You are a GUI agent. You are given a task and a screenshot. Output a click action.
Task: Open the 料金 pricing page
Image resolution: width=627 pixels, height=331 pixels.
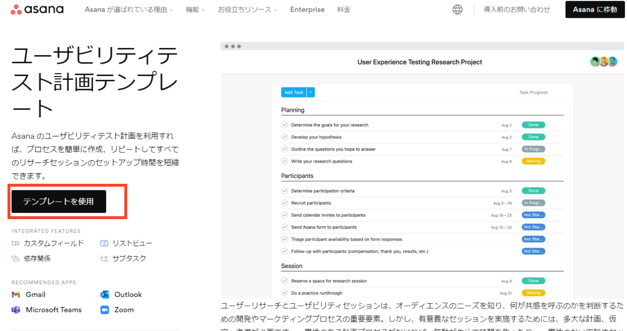[344, 9]
